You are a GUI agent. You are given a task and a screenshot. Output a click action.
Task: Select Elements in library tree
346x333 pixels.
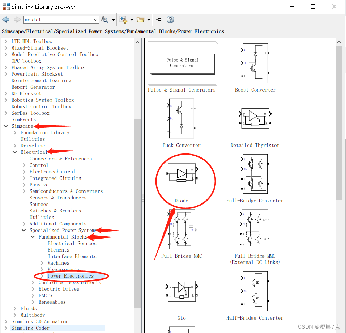click(59, 250)
